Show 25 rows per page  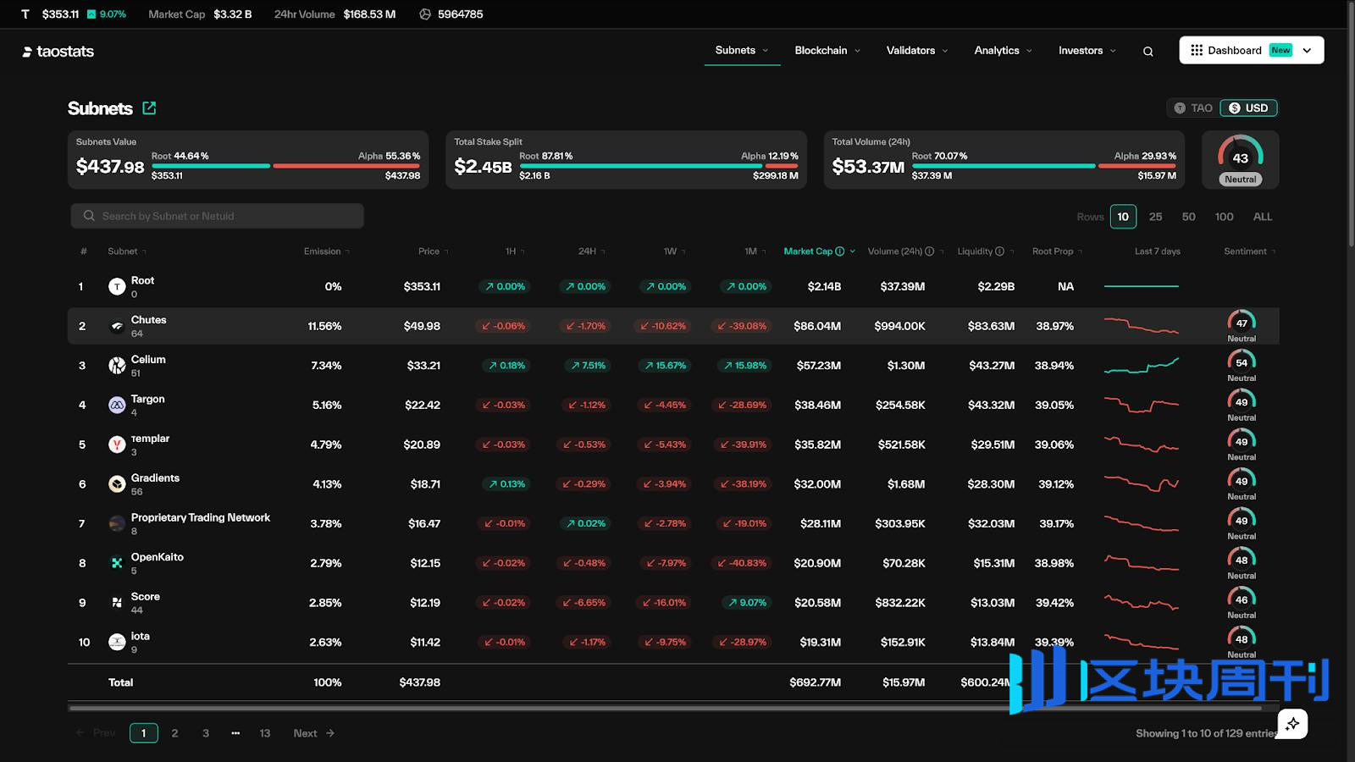(x=1155, y=217)
